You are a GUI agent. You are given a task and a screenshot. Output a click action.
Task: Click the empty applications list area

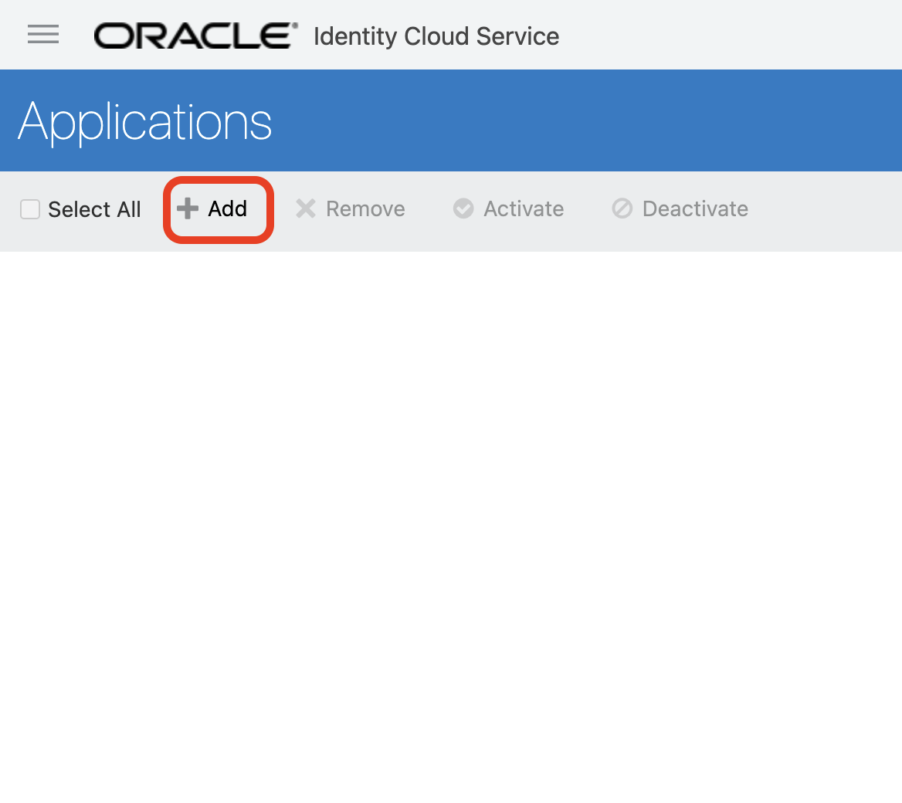pyautogui.click(x=451, y=525)
